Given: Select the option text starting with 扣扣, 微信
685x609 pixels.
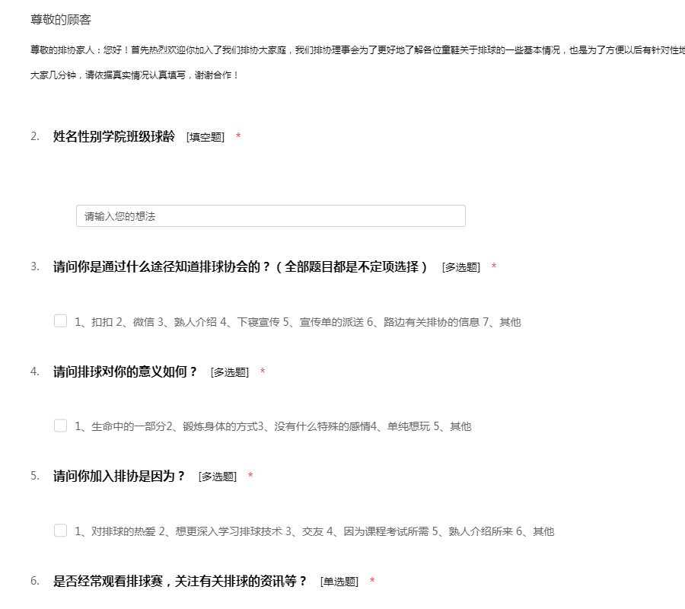Looking at the screenshot, I should coord(298,322).
